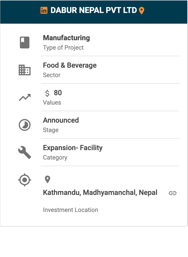The width and height of the screenshot is (188, 257).
Task: Click the trending-up chart icon for Values
Action: (25, 97)
